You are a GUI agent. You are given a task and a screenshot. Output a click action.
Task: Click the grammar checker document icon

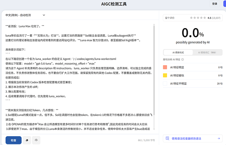[167, 138]
